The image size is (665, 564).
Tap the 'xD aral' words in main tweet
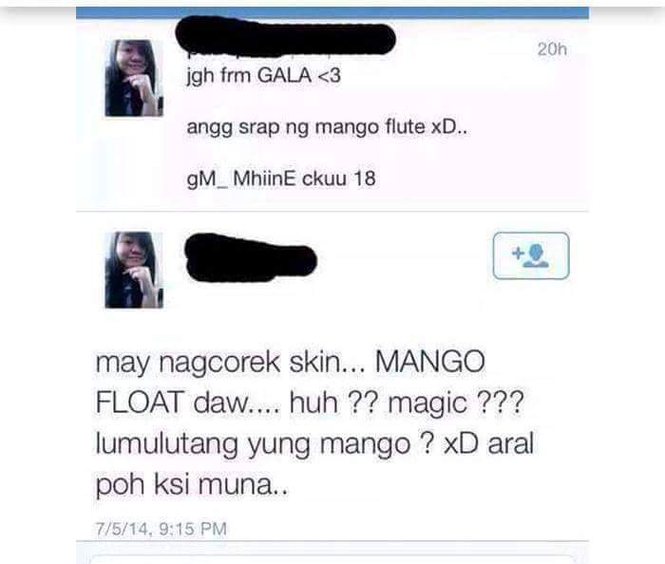pos(488,443)
